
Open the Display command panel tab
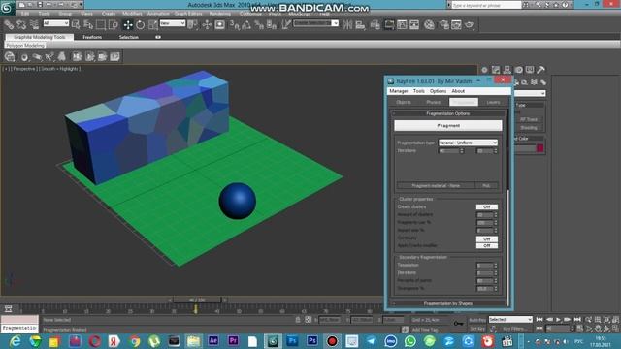point(530,70)
